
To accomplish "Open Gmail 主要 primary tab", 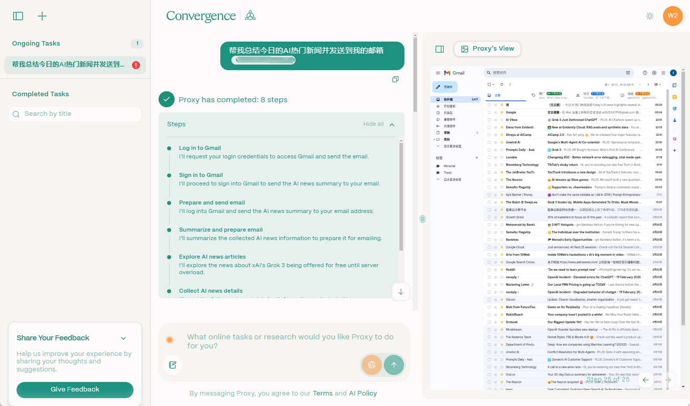I will click(x=506, y=95).
